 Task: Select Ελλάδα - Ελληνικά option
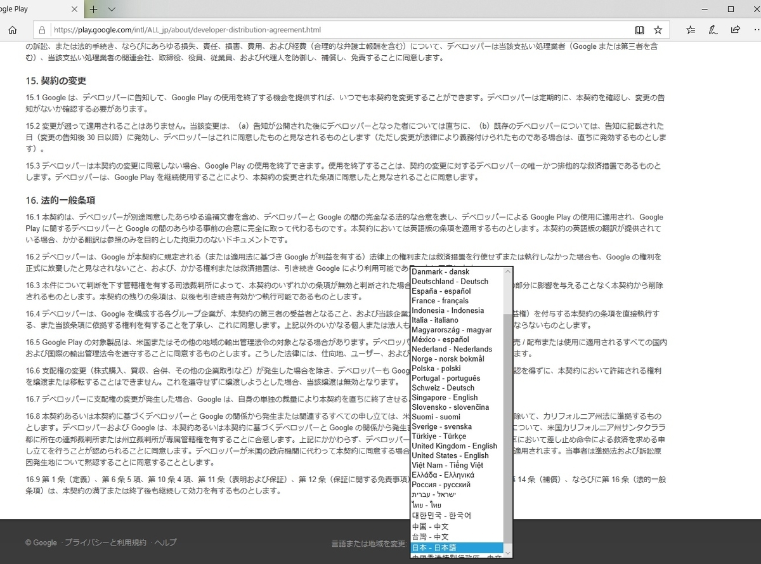(x=457, y=475)
